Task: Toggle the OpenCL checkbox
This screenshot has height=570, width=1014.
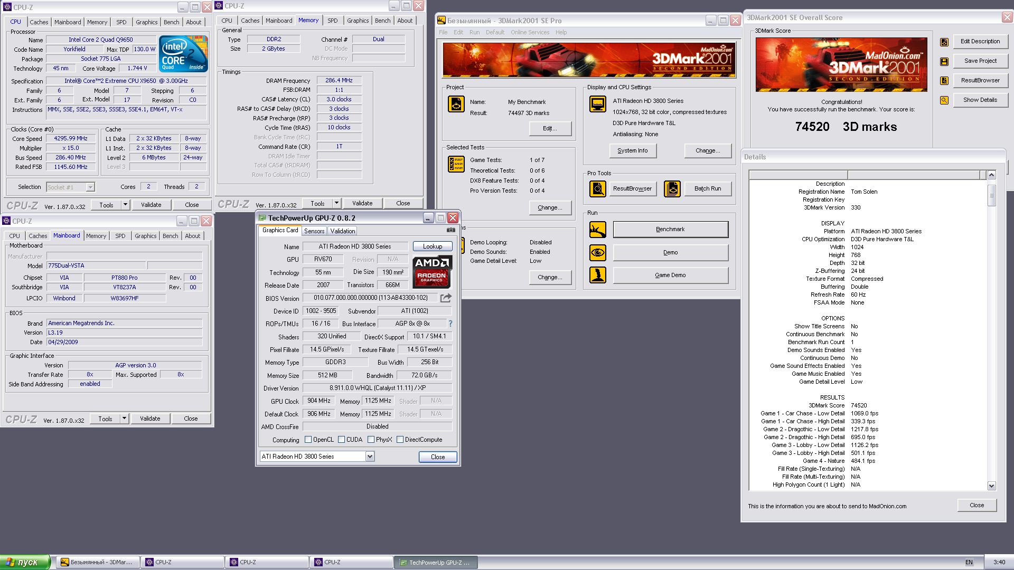Action: [x=308, y=440]
